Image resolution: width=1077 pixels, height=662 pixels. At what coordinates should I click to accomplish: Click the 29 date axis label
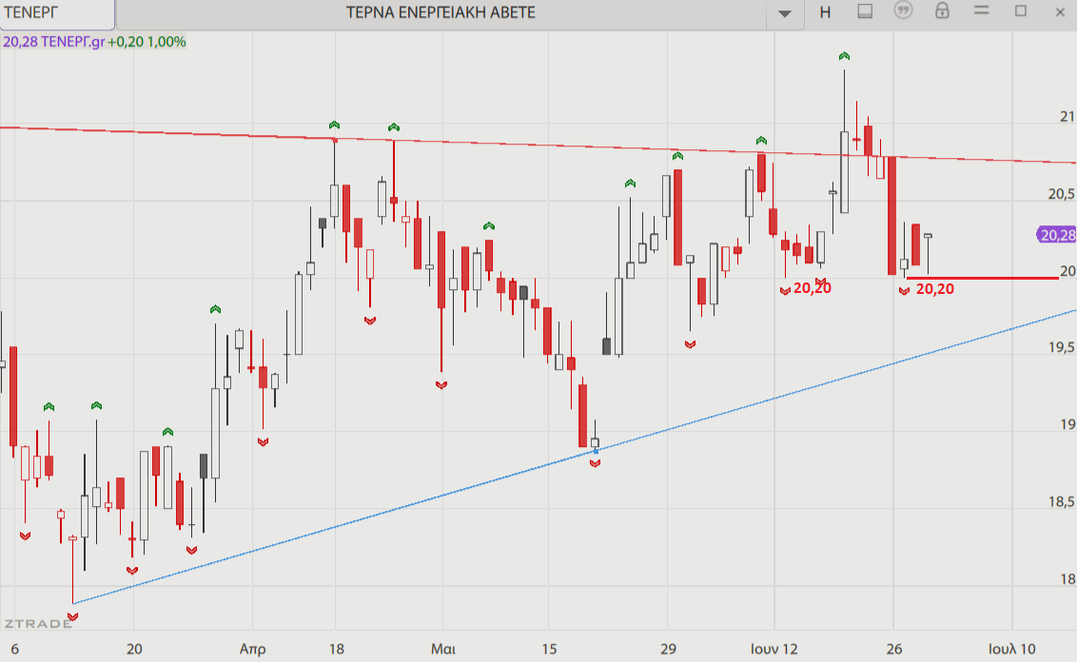click(668, 649)
